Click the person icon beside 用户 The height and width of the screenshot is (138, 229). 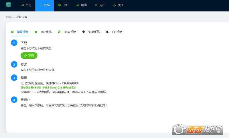(96, 5)
